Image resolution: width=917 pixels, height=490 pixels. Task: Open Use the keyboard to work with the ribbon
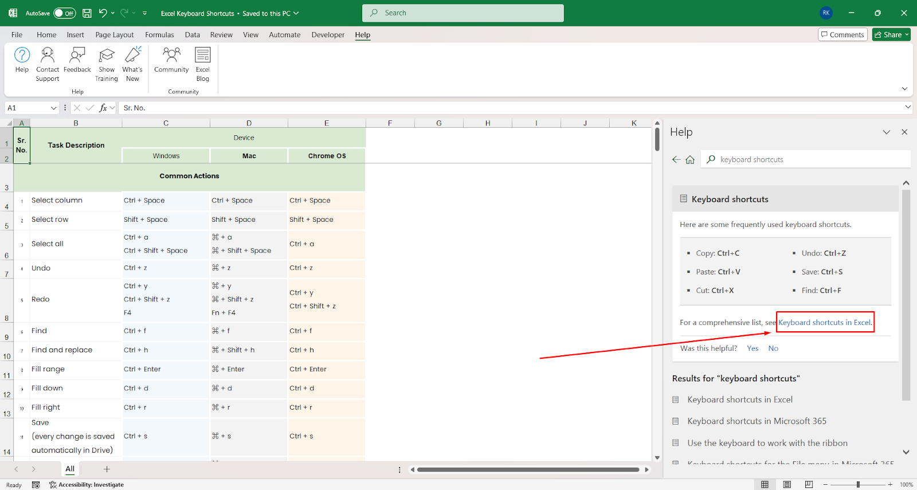pyautogui.click(x=767, y=443)
